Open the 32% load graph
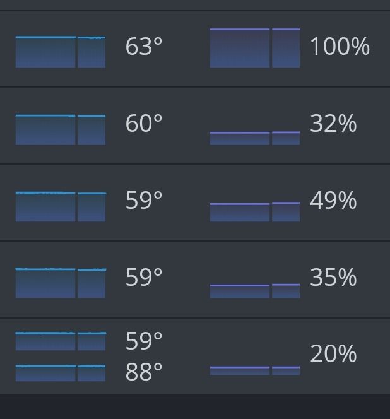The height and width of the screenshot is (419, 390). click(x=255, y=138)
